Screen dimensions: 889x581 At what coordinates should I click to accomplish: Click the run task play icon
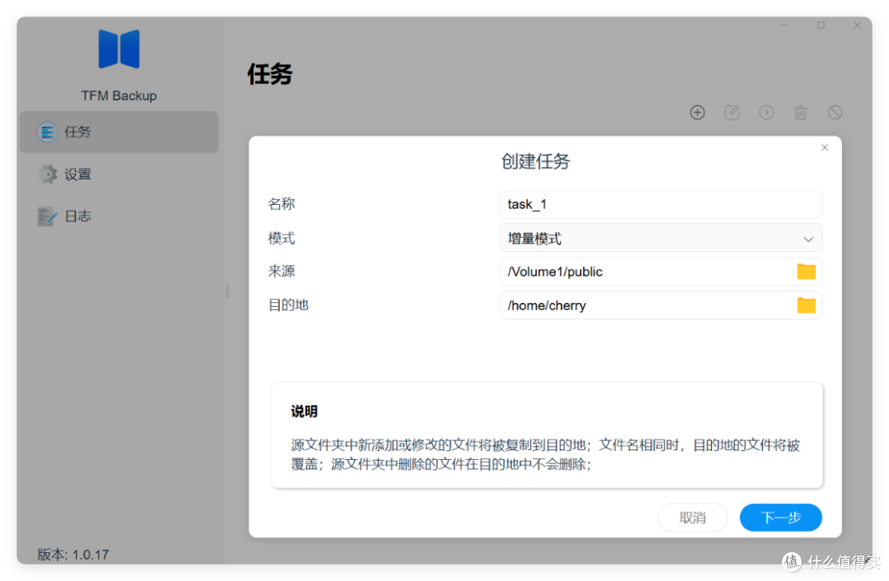pos(766,112)
